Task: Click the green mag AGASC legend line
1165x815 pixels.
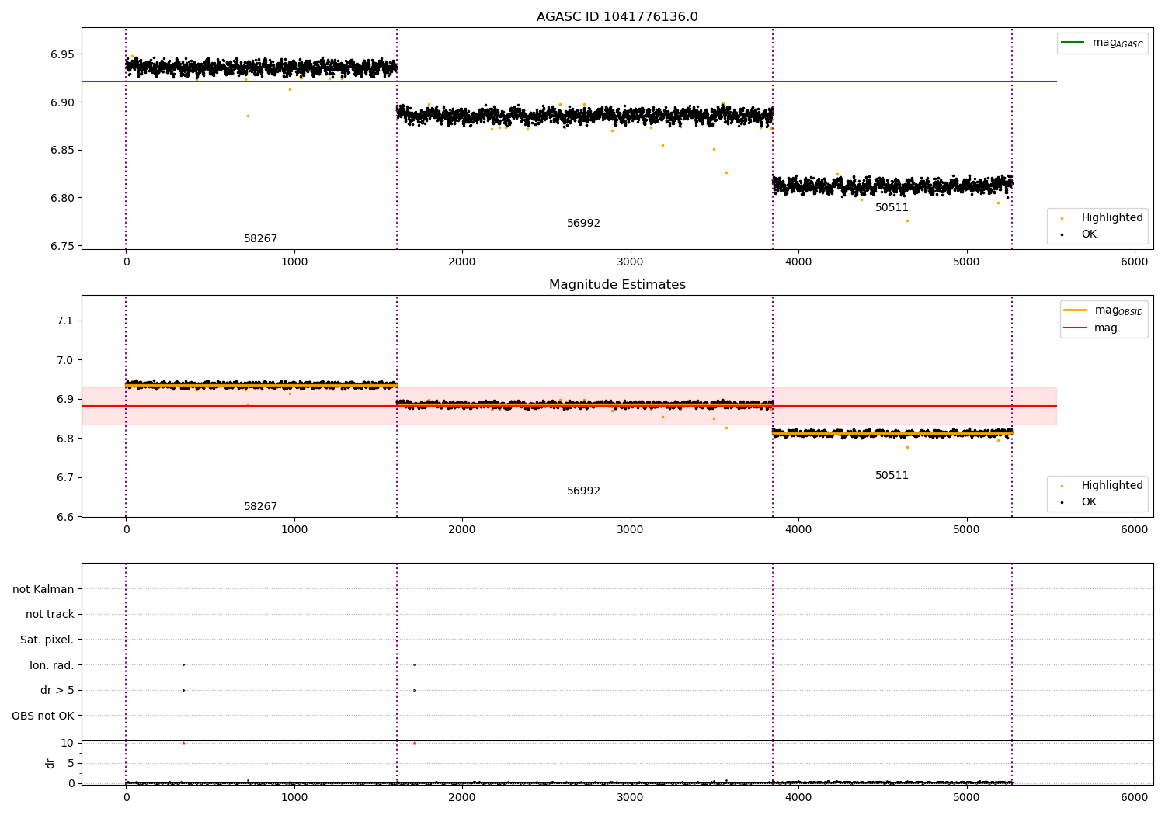Action: [1073, 43]
